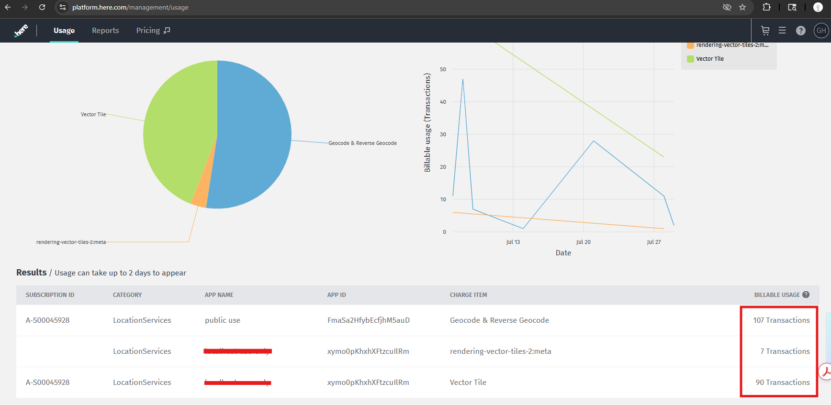Switch to the Usage tab
The image size is (831, 405).
(x=64, y=31)
